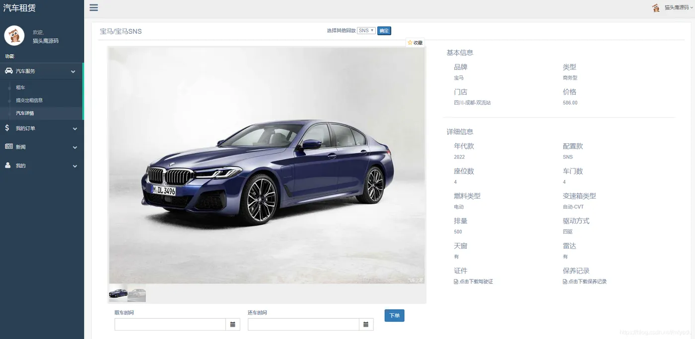Click the 新闻 menu label
695x339 pixels.
click(20, 147)
